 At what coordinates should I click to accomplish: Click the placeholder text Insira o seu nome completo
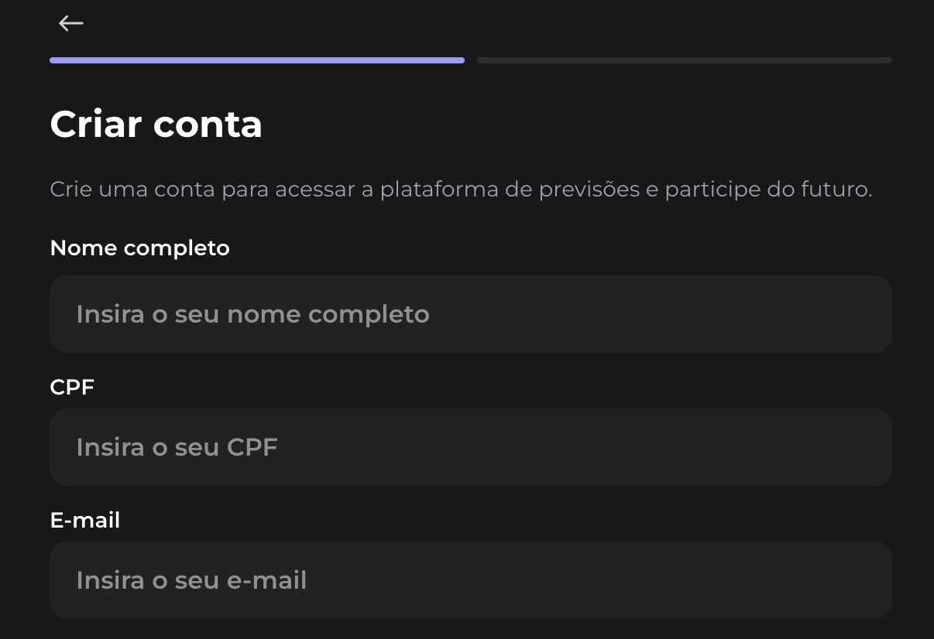pyautogui.click(x=252, y=314)
